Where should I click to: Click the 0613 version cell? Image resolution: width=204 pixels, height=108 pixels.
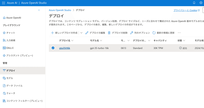pos(123,48)
